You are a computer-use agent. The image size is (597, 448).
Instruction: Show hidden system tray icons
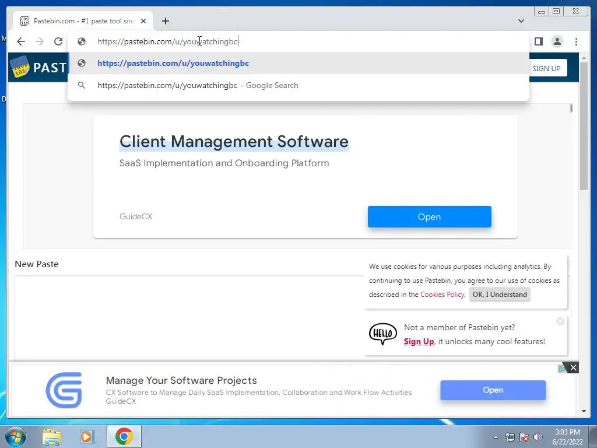(x=496, y=437)
